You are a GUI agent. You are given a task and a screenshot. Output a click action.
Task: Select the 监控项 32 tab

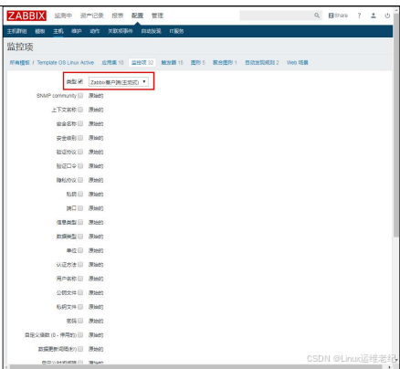click(142, 62)
